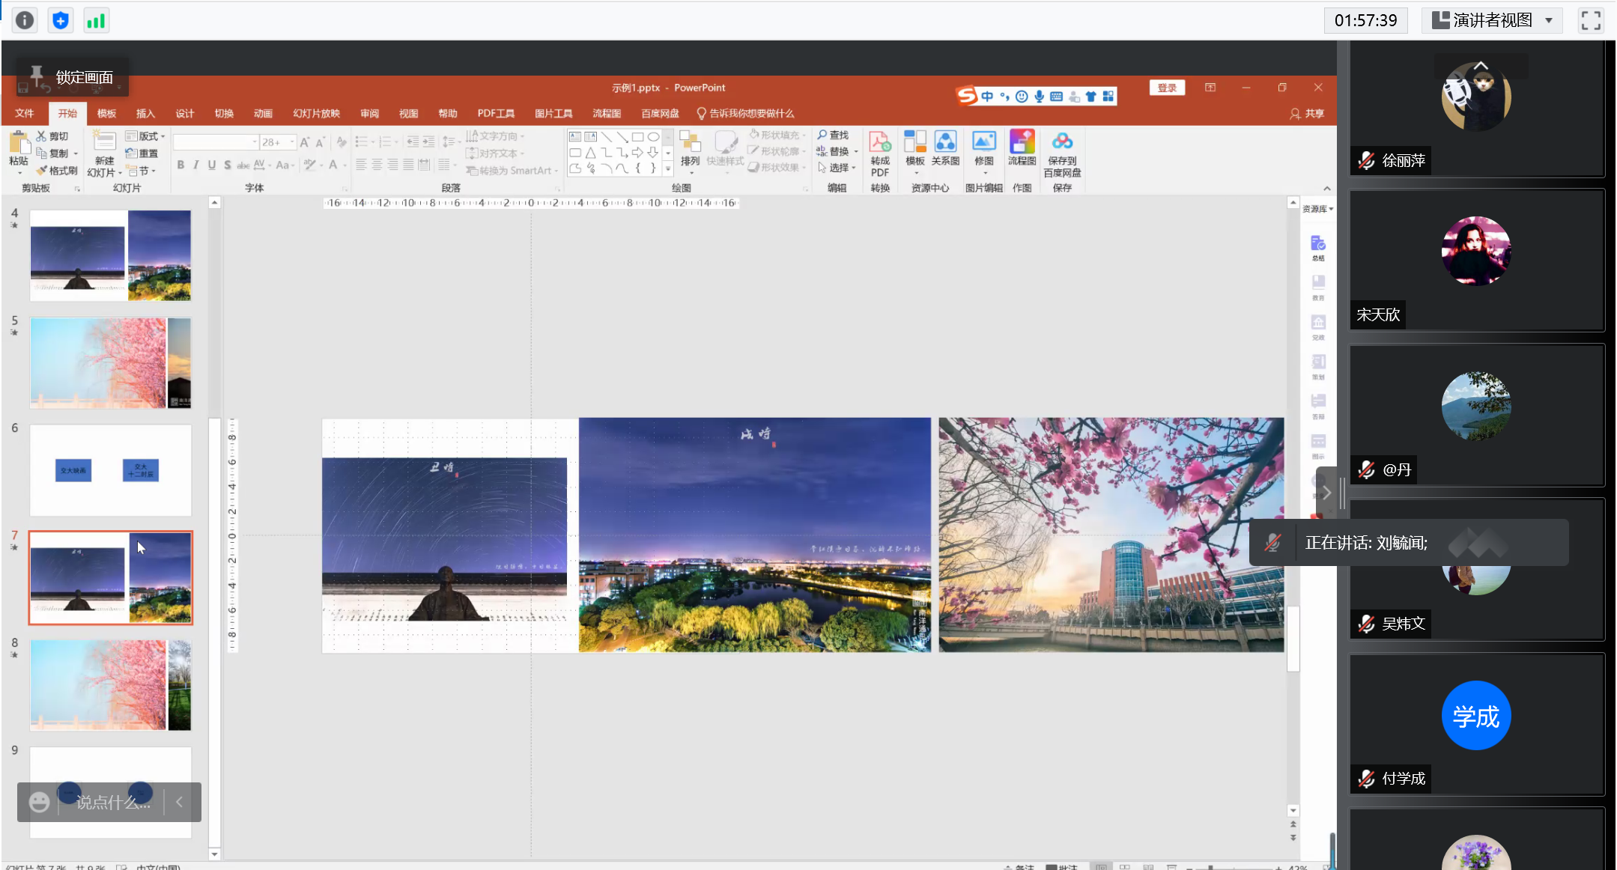Toggle bold formatting in ribbon
Viewport: 1617px width, 870px height.
[180, 165]
